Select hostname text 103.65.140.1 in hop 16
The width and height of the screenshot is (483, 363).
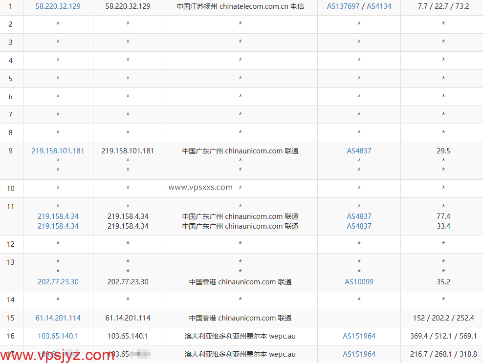(128, 336)
